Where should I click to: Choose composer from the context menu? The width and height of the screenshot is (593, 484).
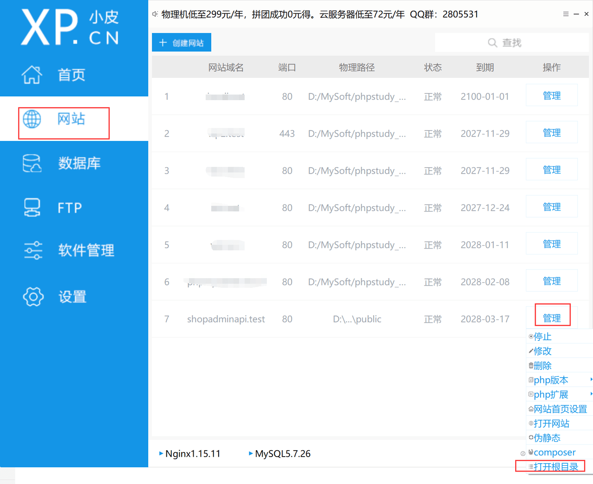(x=560, y=452)
